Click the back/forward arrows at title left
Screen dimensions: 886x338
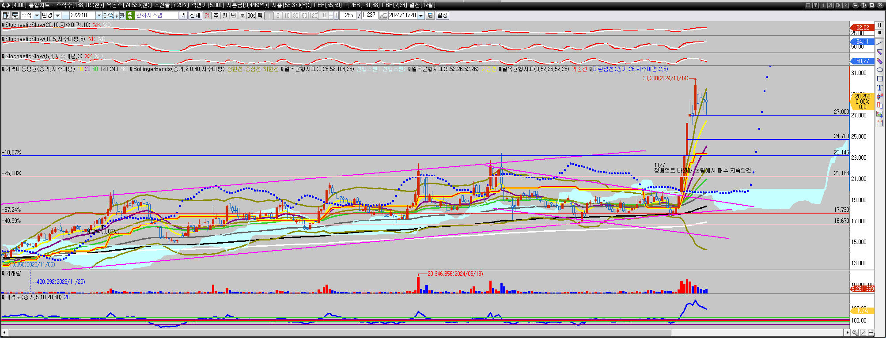[x=5, y=5]
